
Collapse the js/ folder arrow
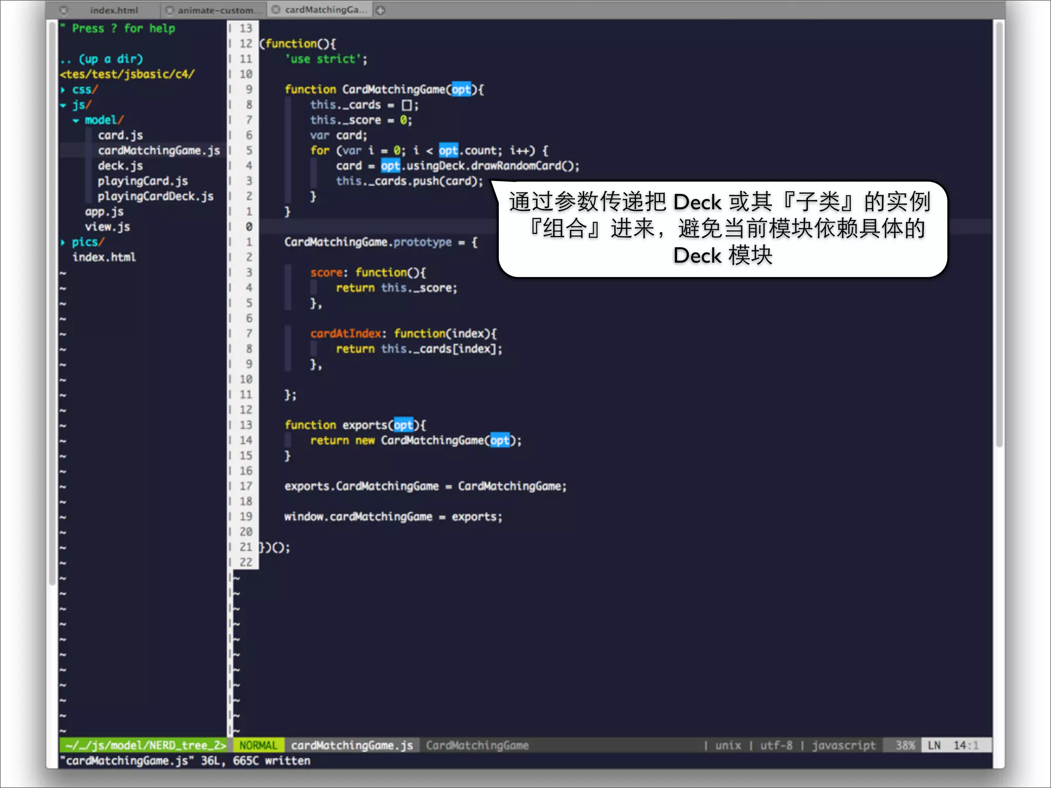[63, 105]
